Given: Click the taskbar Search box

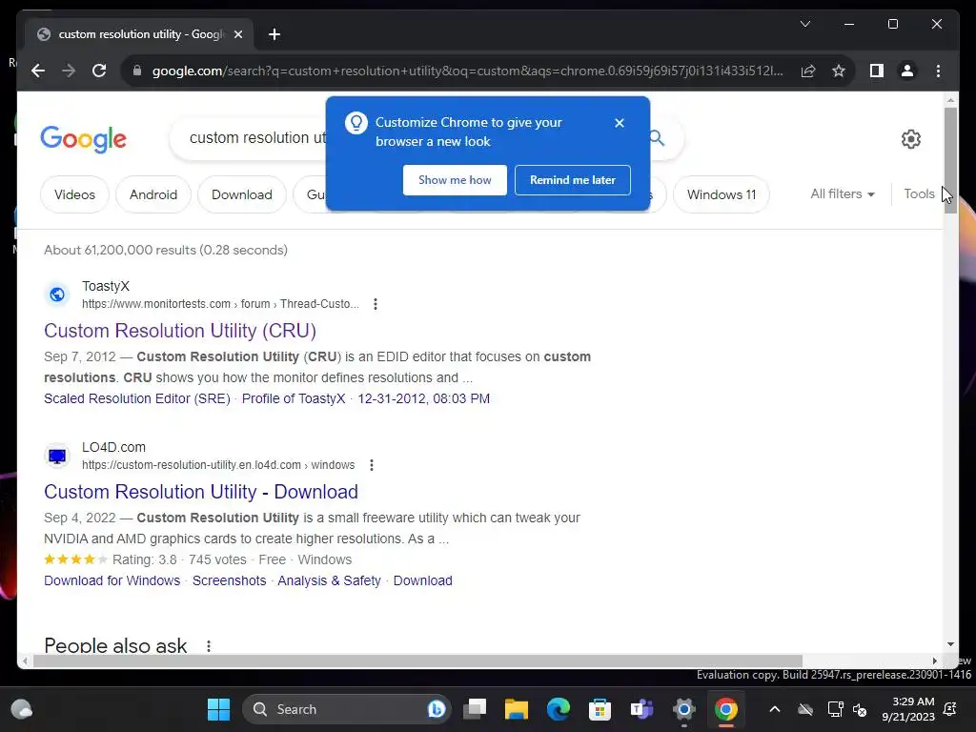Looking at the screenshot, I should (347, 709).
